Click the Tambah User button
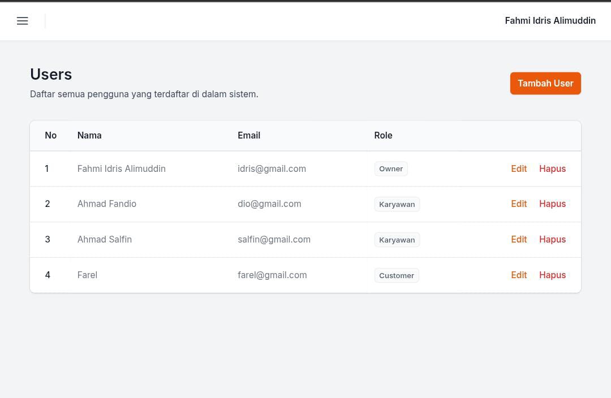611x398 pixels. click(545, 83)
